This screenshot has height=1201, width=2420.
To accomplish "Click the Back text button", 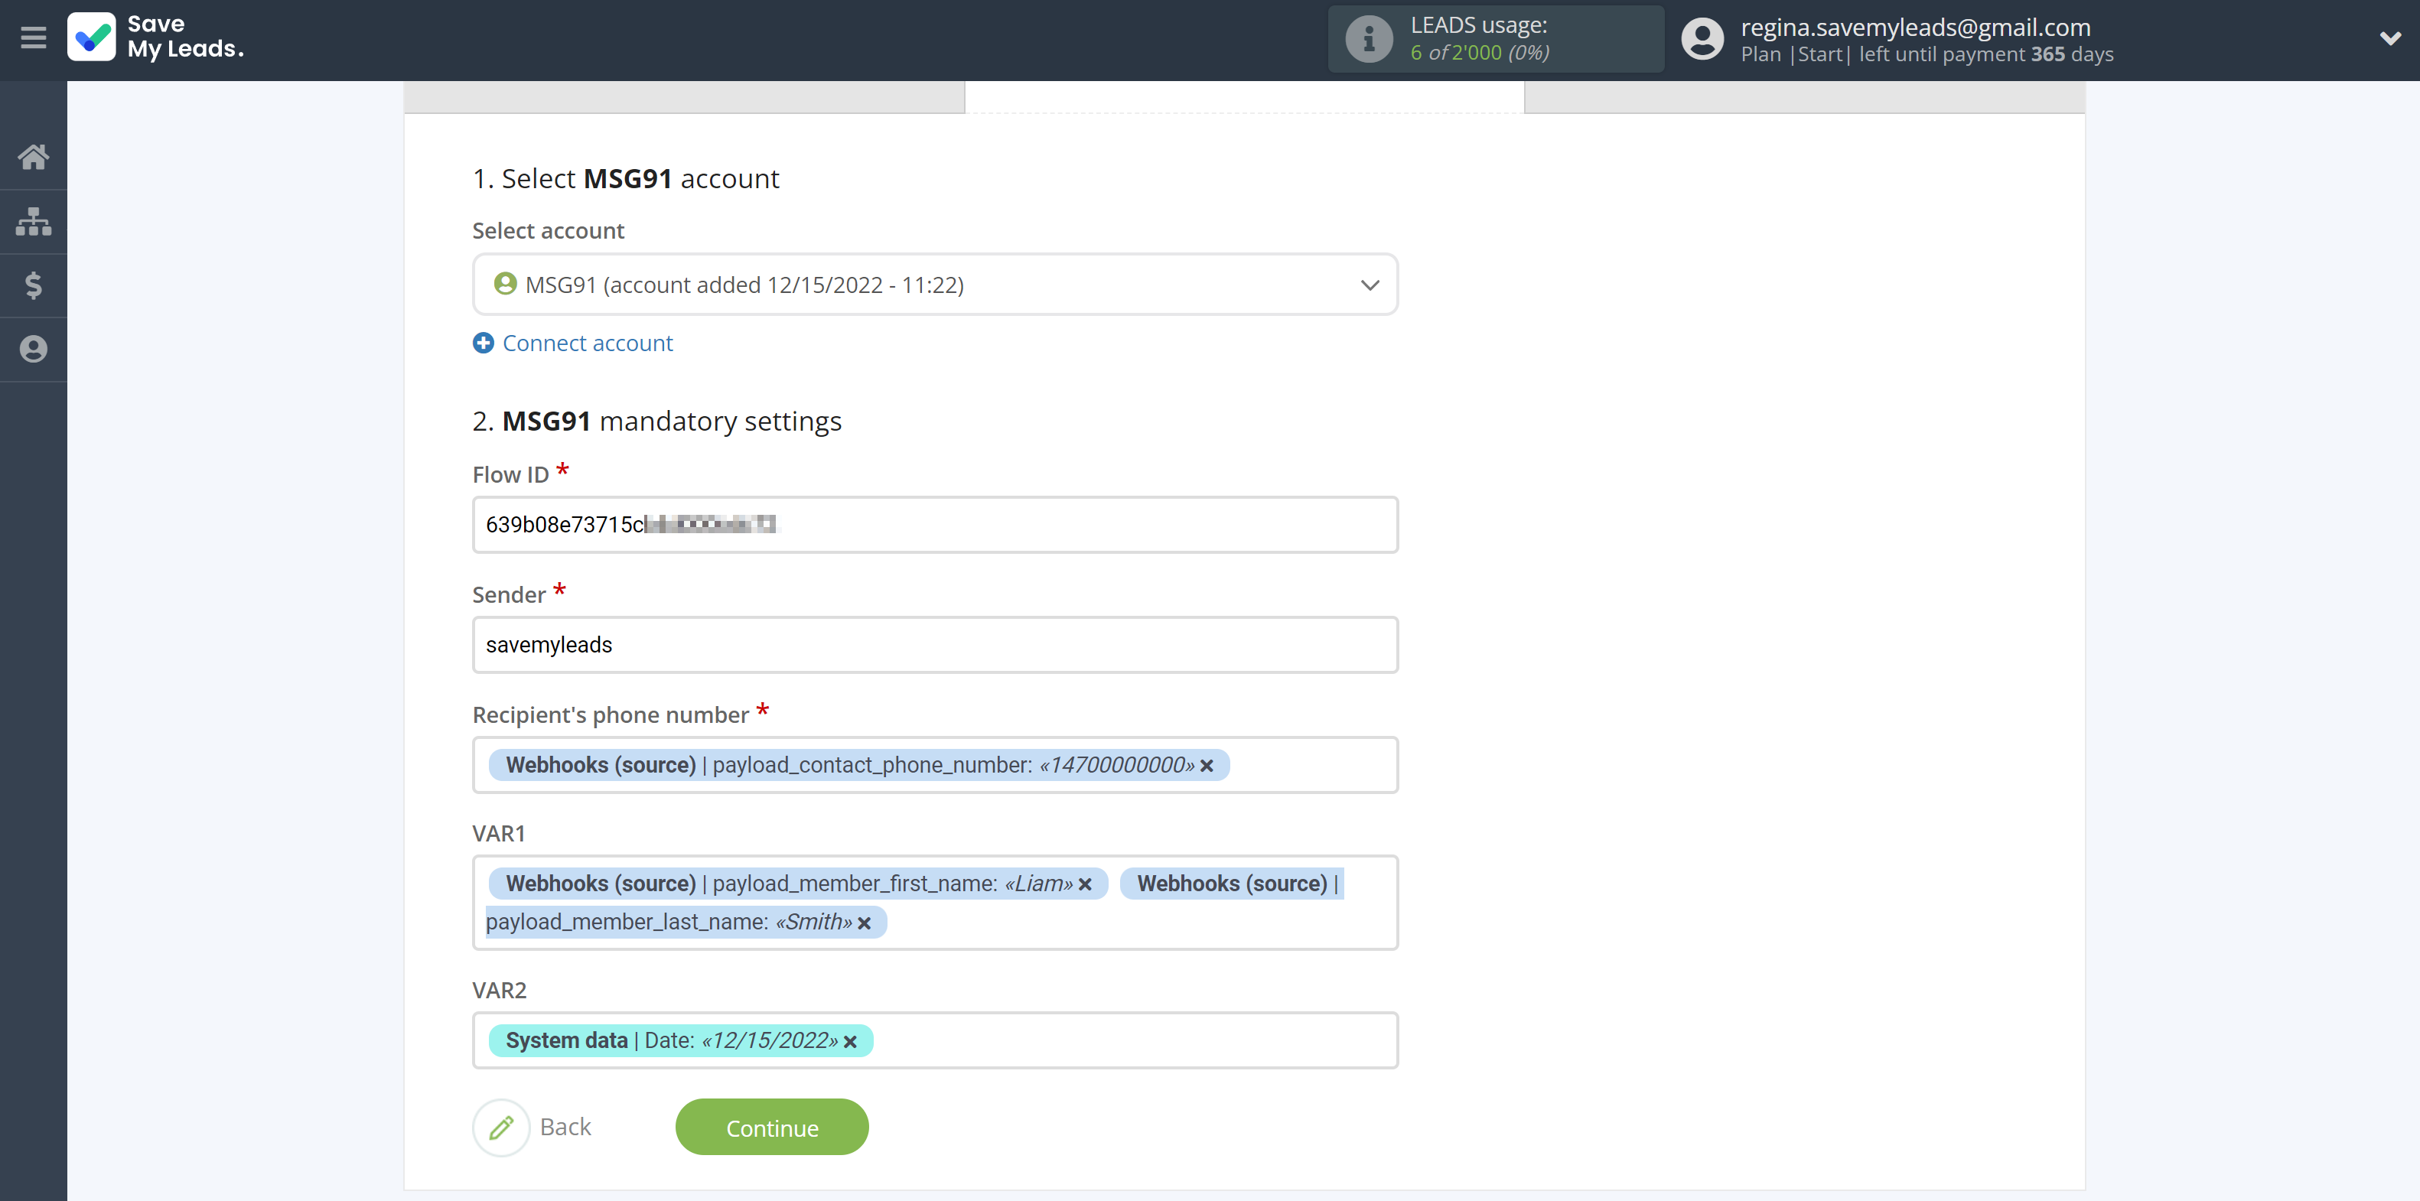I will (x=565, y=1126).
